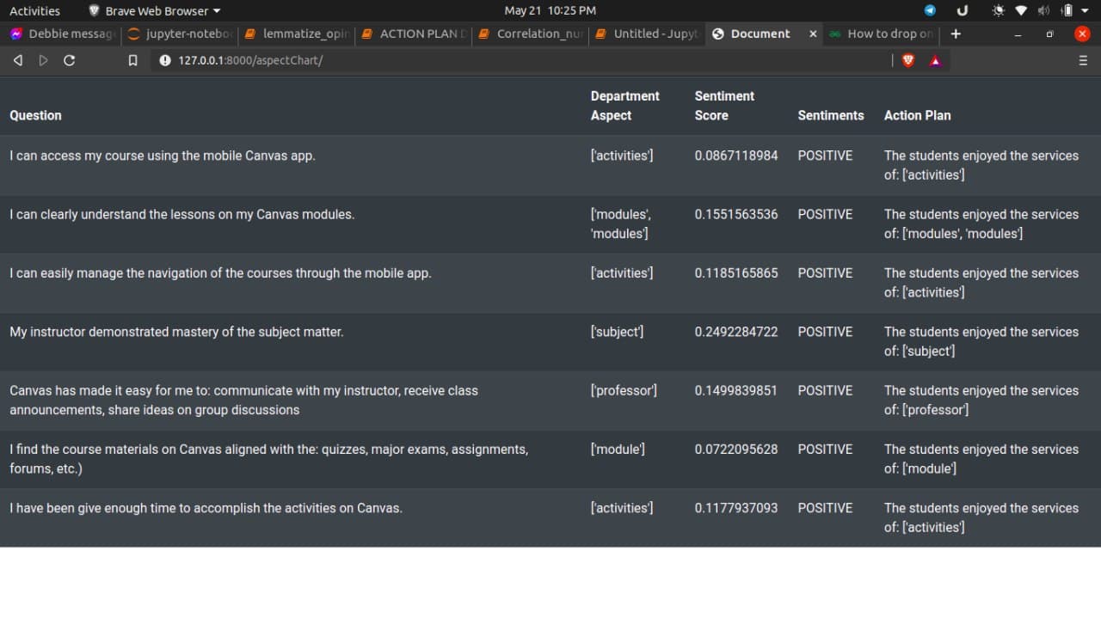
Task: Click the site information icon beside 127.0.0.1
Action: pos(163,60)
